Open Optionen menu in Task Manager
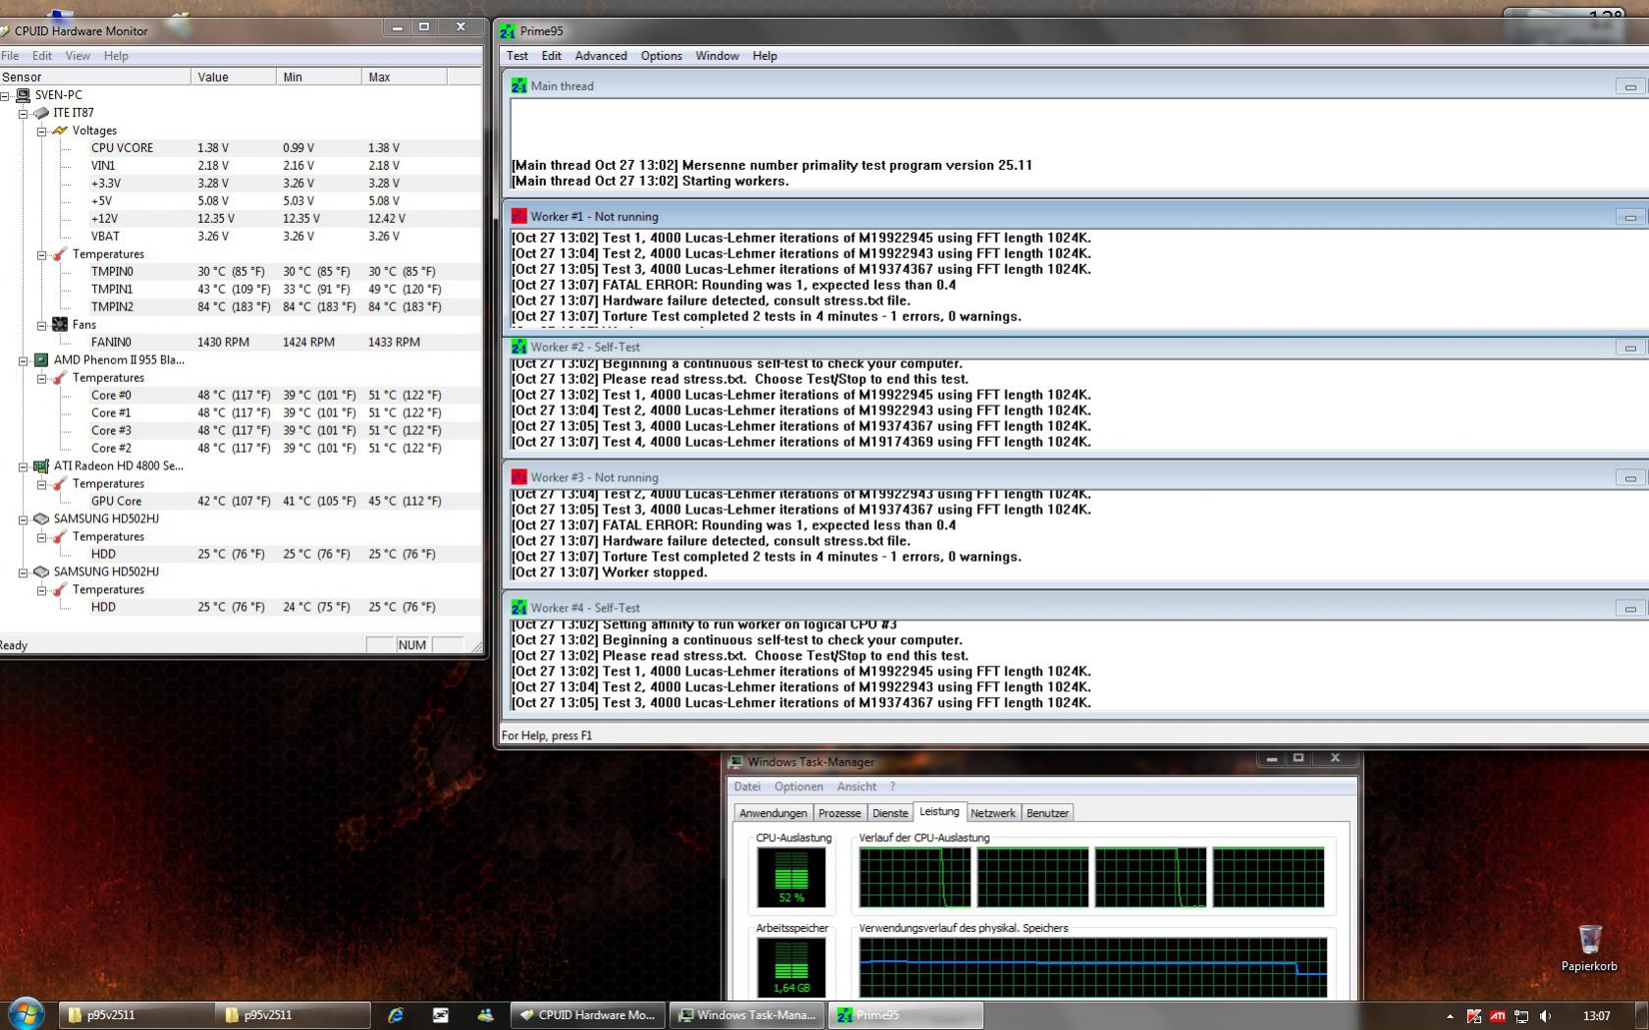Viewport: 1649px width, 1030px height. (798, 786)
